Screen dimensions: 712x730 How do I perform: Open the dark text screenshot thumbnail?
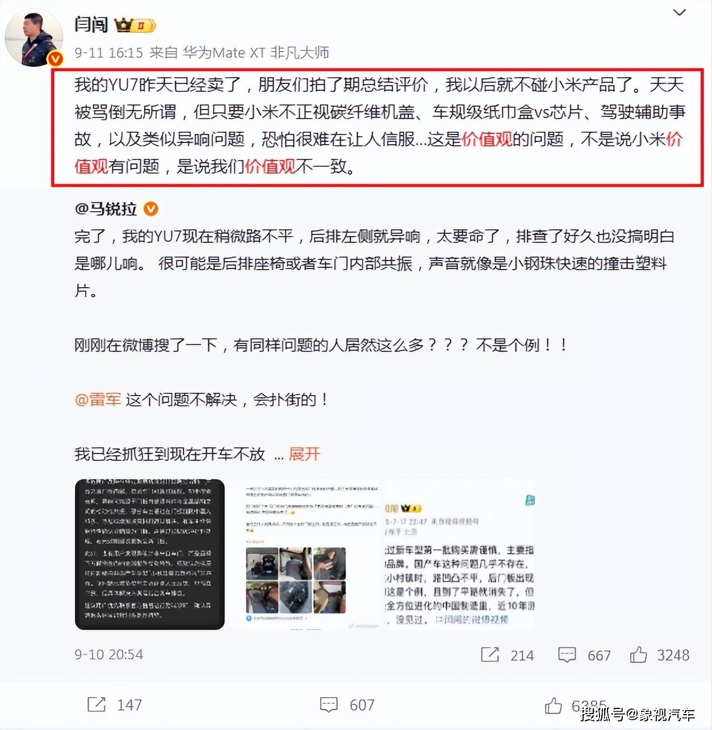tap(150, 555)
